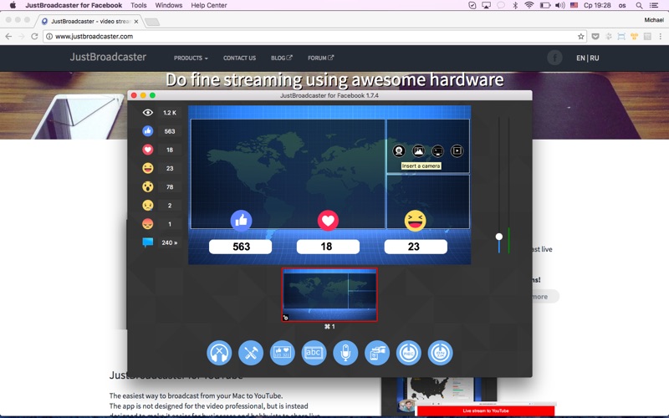Click the volume slider handle

click(x=498, y=237)
